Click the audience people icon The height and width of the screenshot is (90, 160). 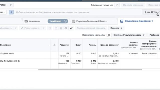pyautogui.click(x=66, y=28)
